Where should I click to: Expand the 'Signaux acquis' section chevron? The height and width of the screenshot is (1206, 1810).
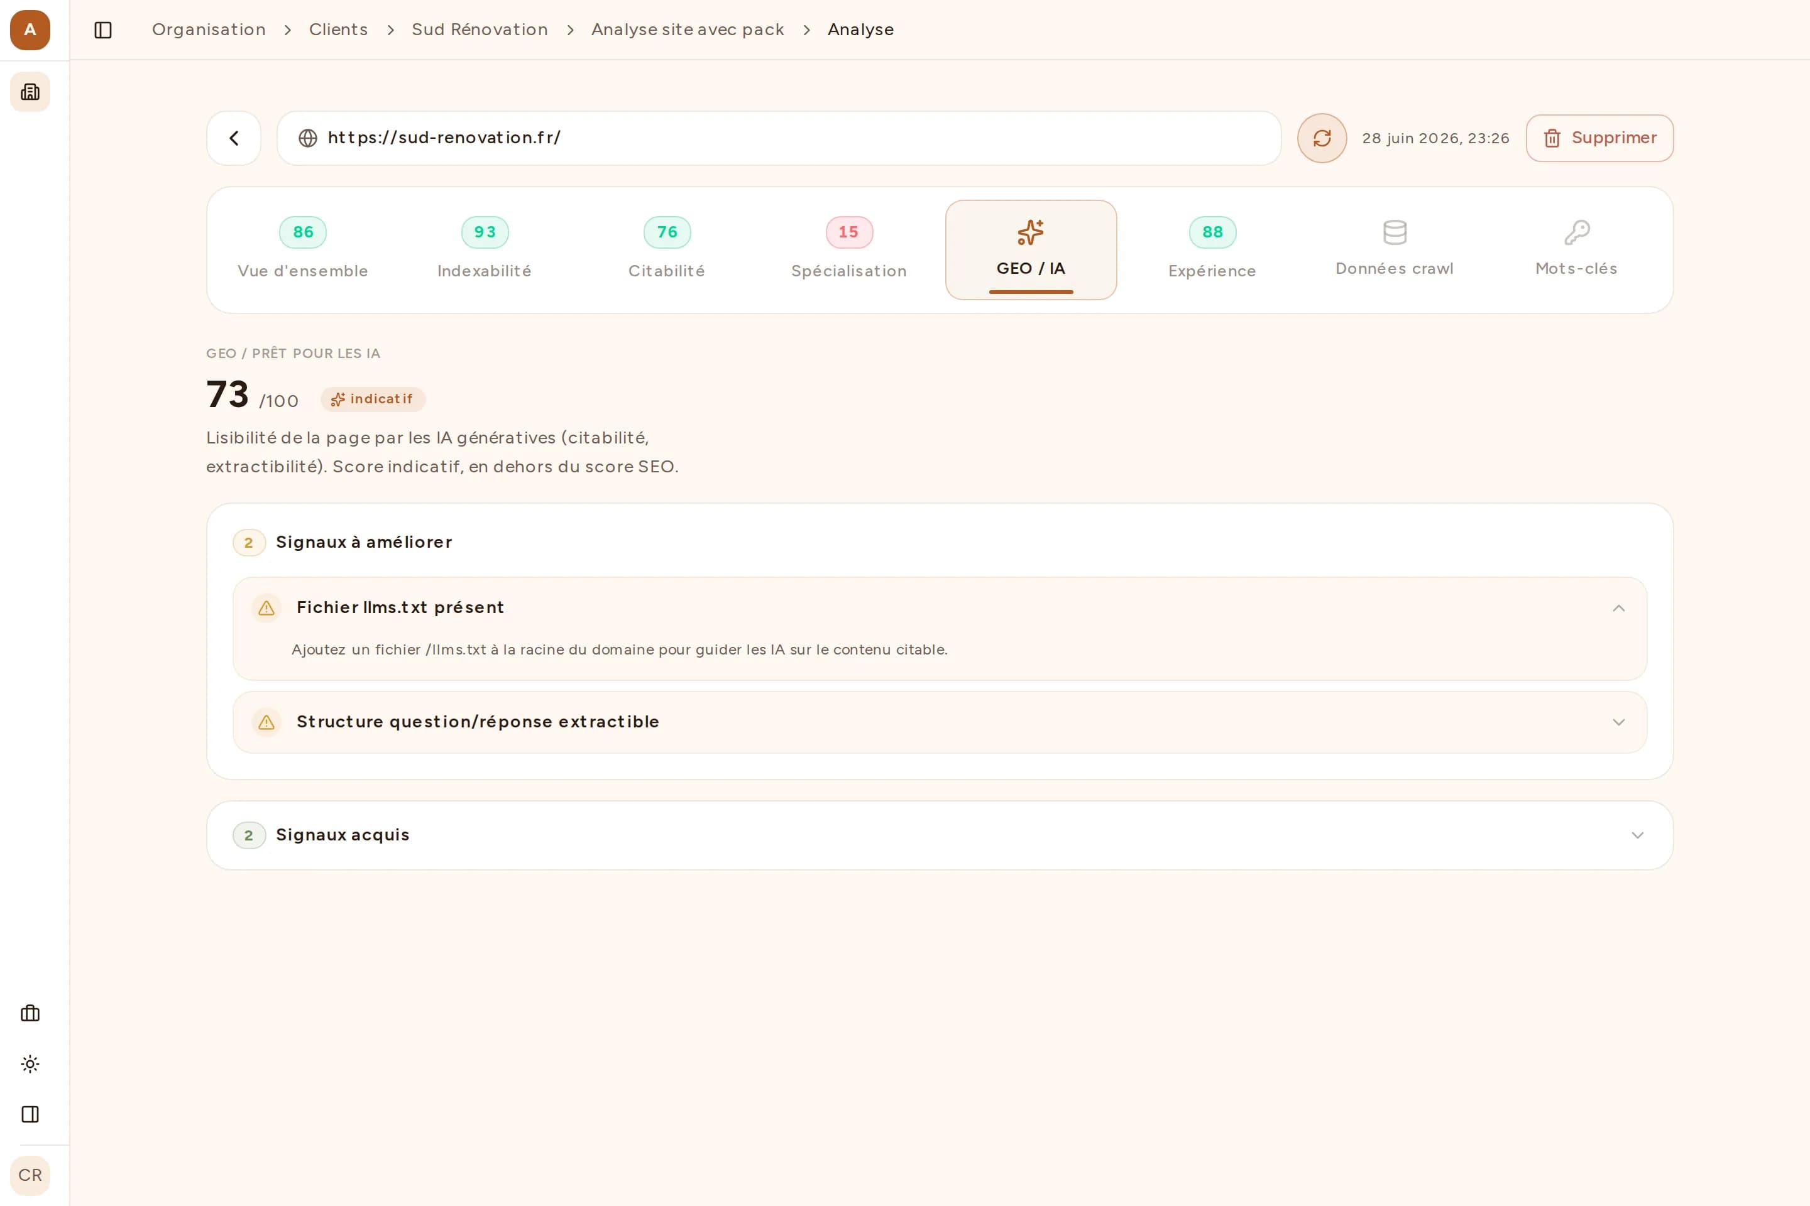[1638, 835]
